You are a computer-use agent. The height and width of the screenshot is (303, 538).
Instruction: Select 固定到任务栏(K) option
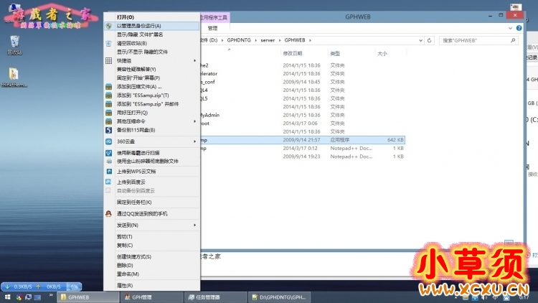point(136,202)
